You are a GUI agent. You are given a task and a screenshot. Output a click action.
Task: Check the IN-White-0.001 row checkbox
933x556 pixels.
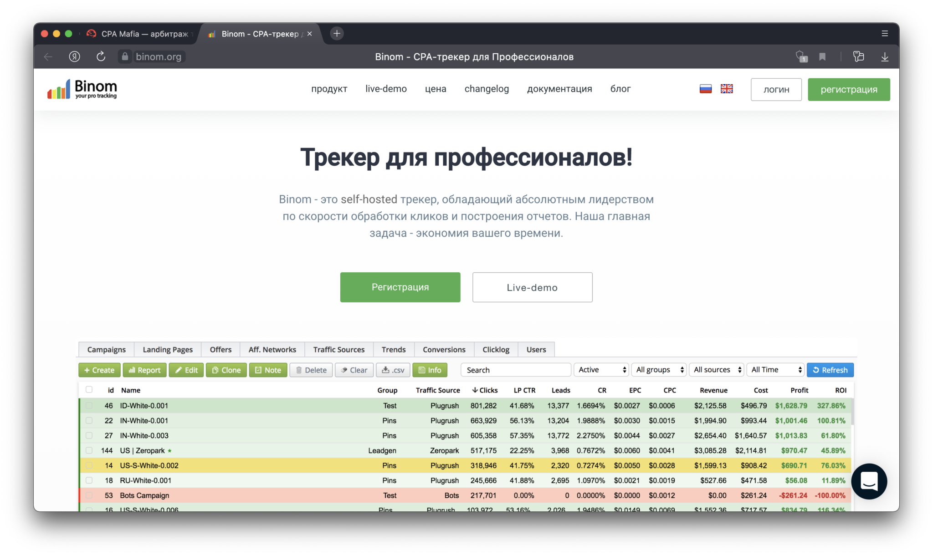(x=89, y=420)
